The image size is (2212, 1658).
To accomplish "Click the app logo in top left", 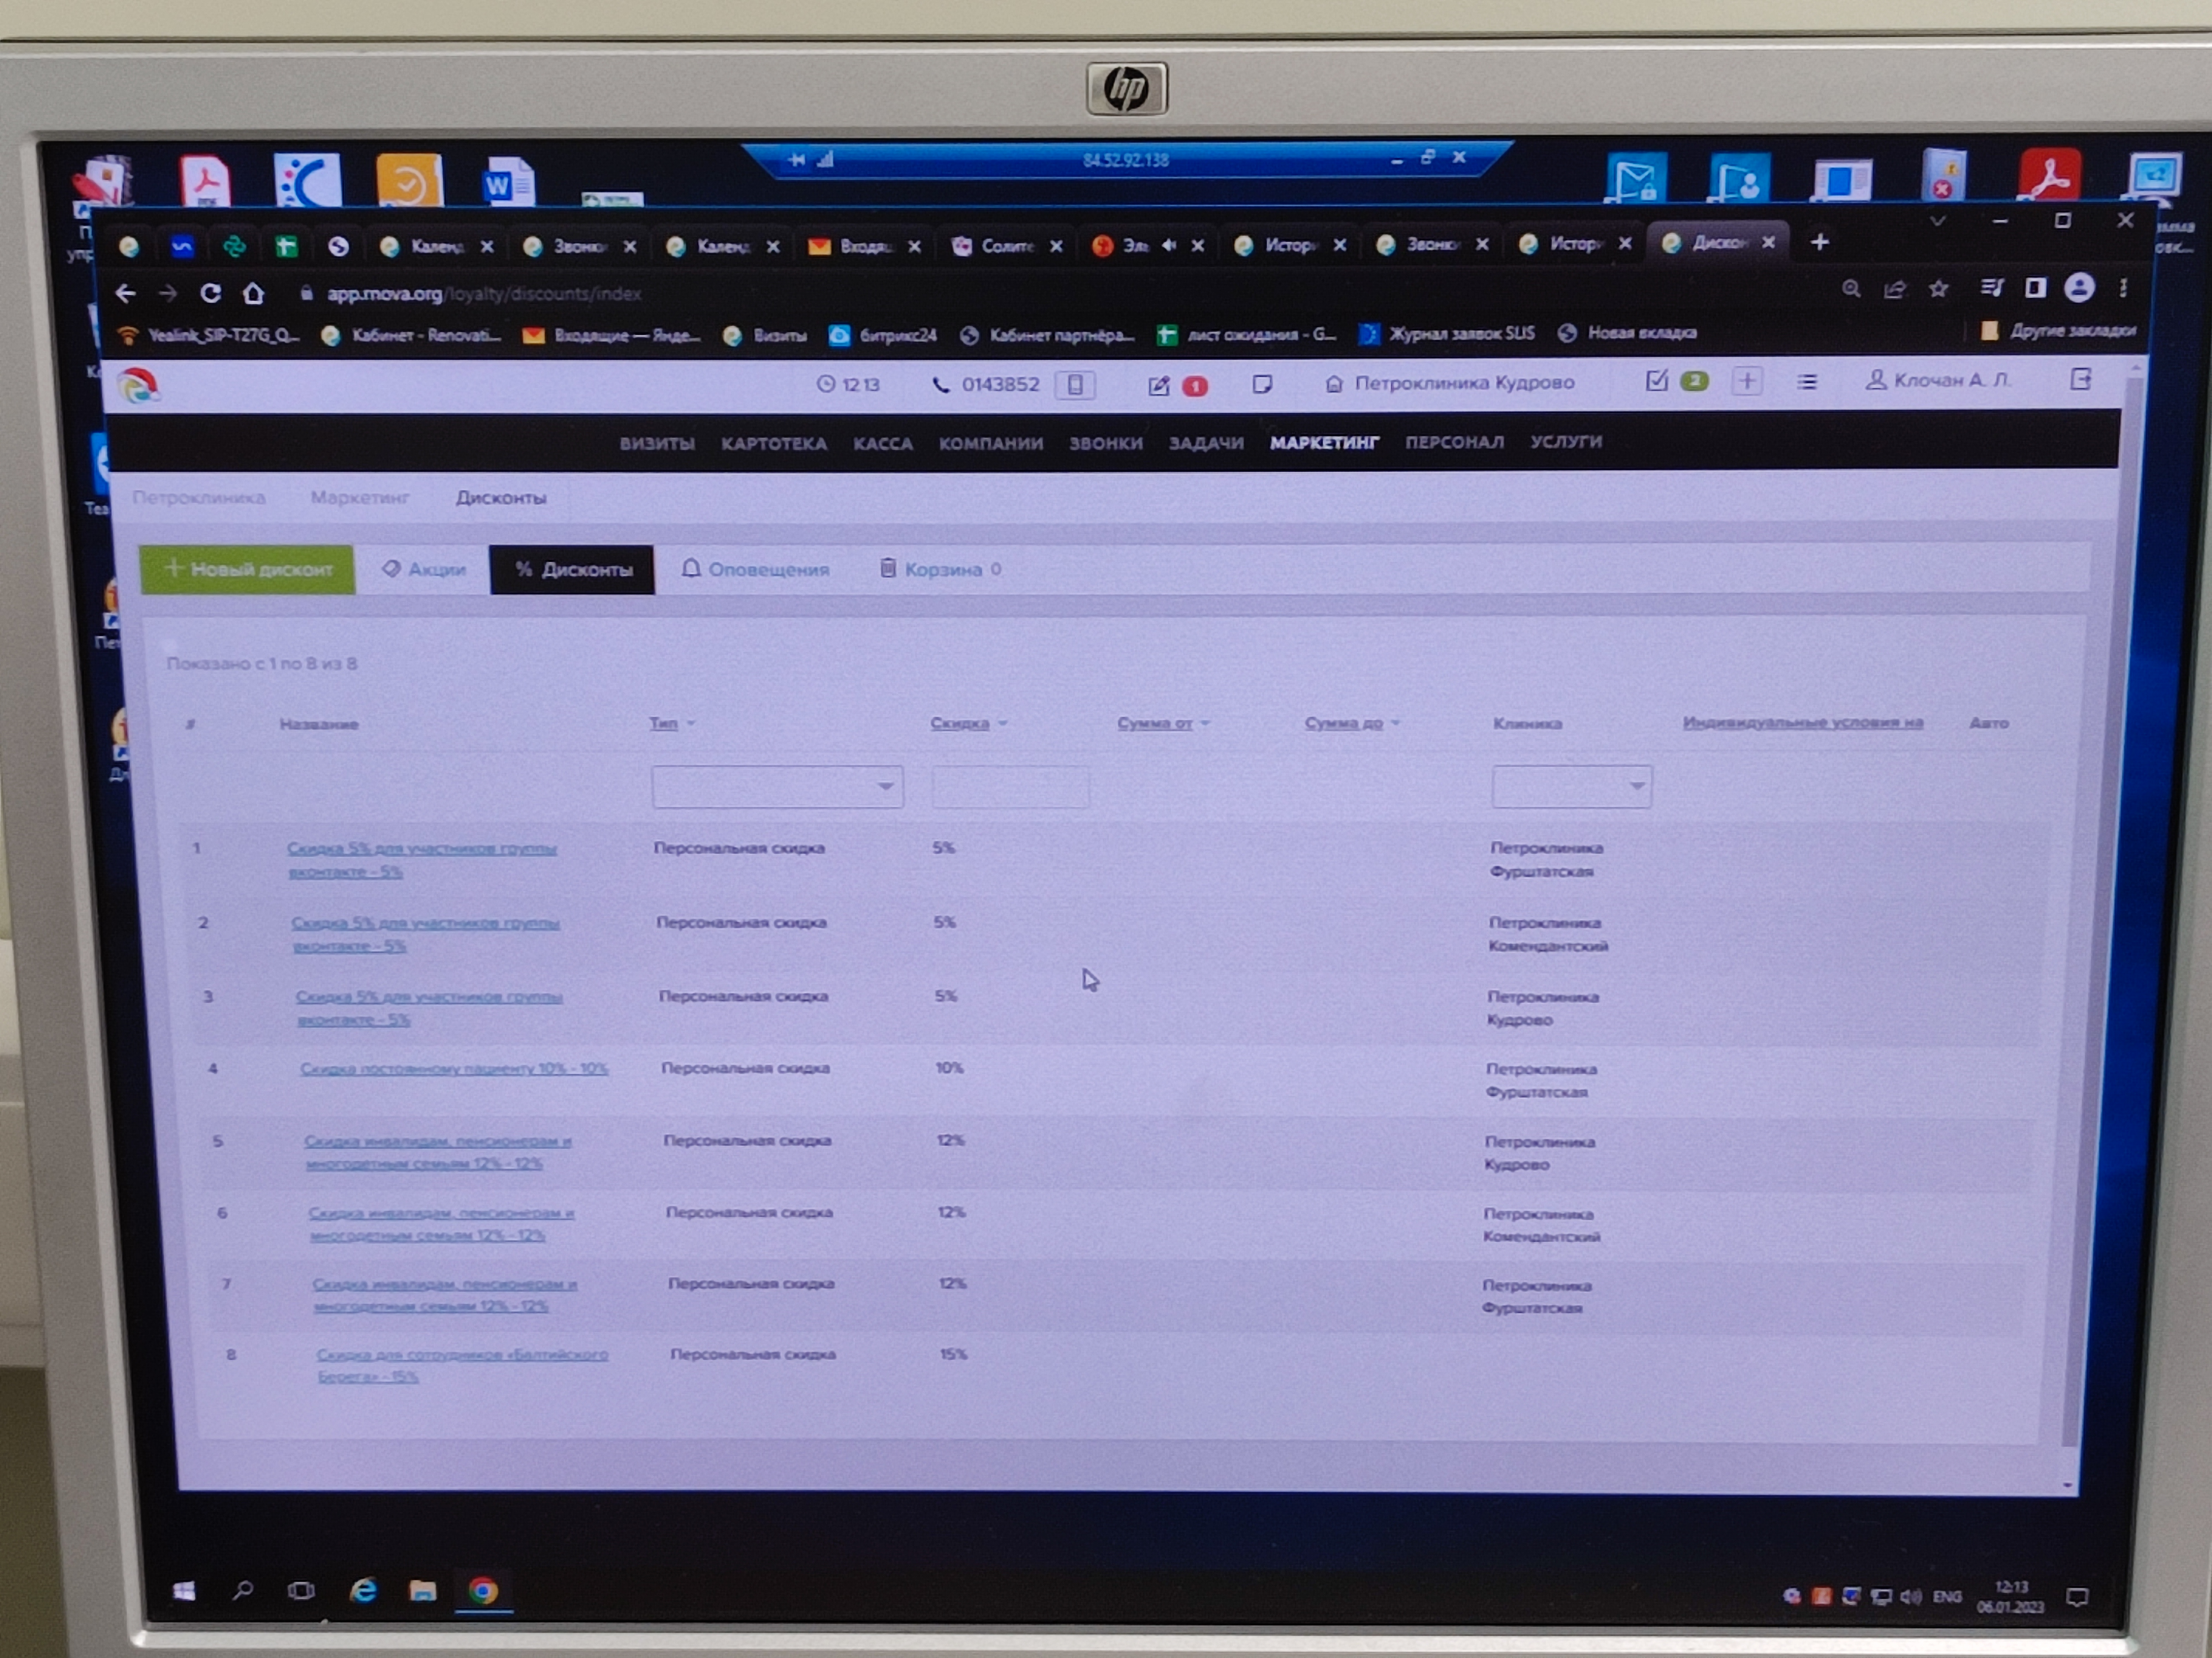I will [138, 386].
